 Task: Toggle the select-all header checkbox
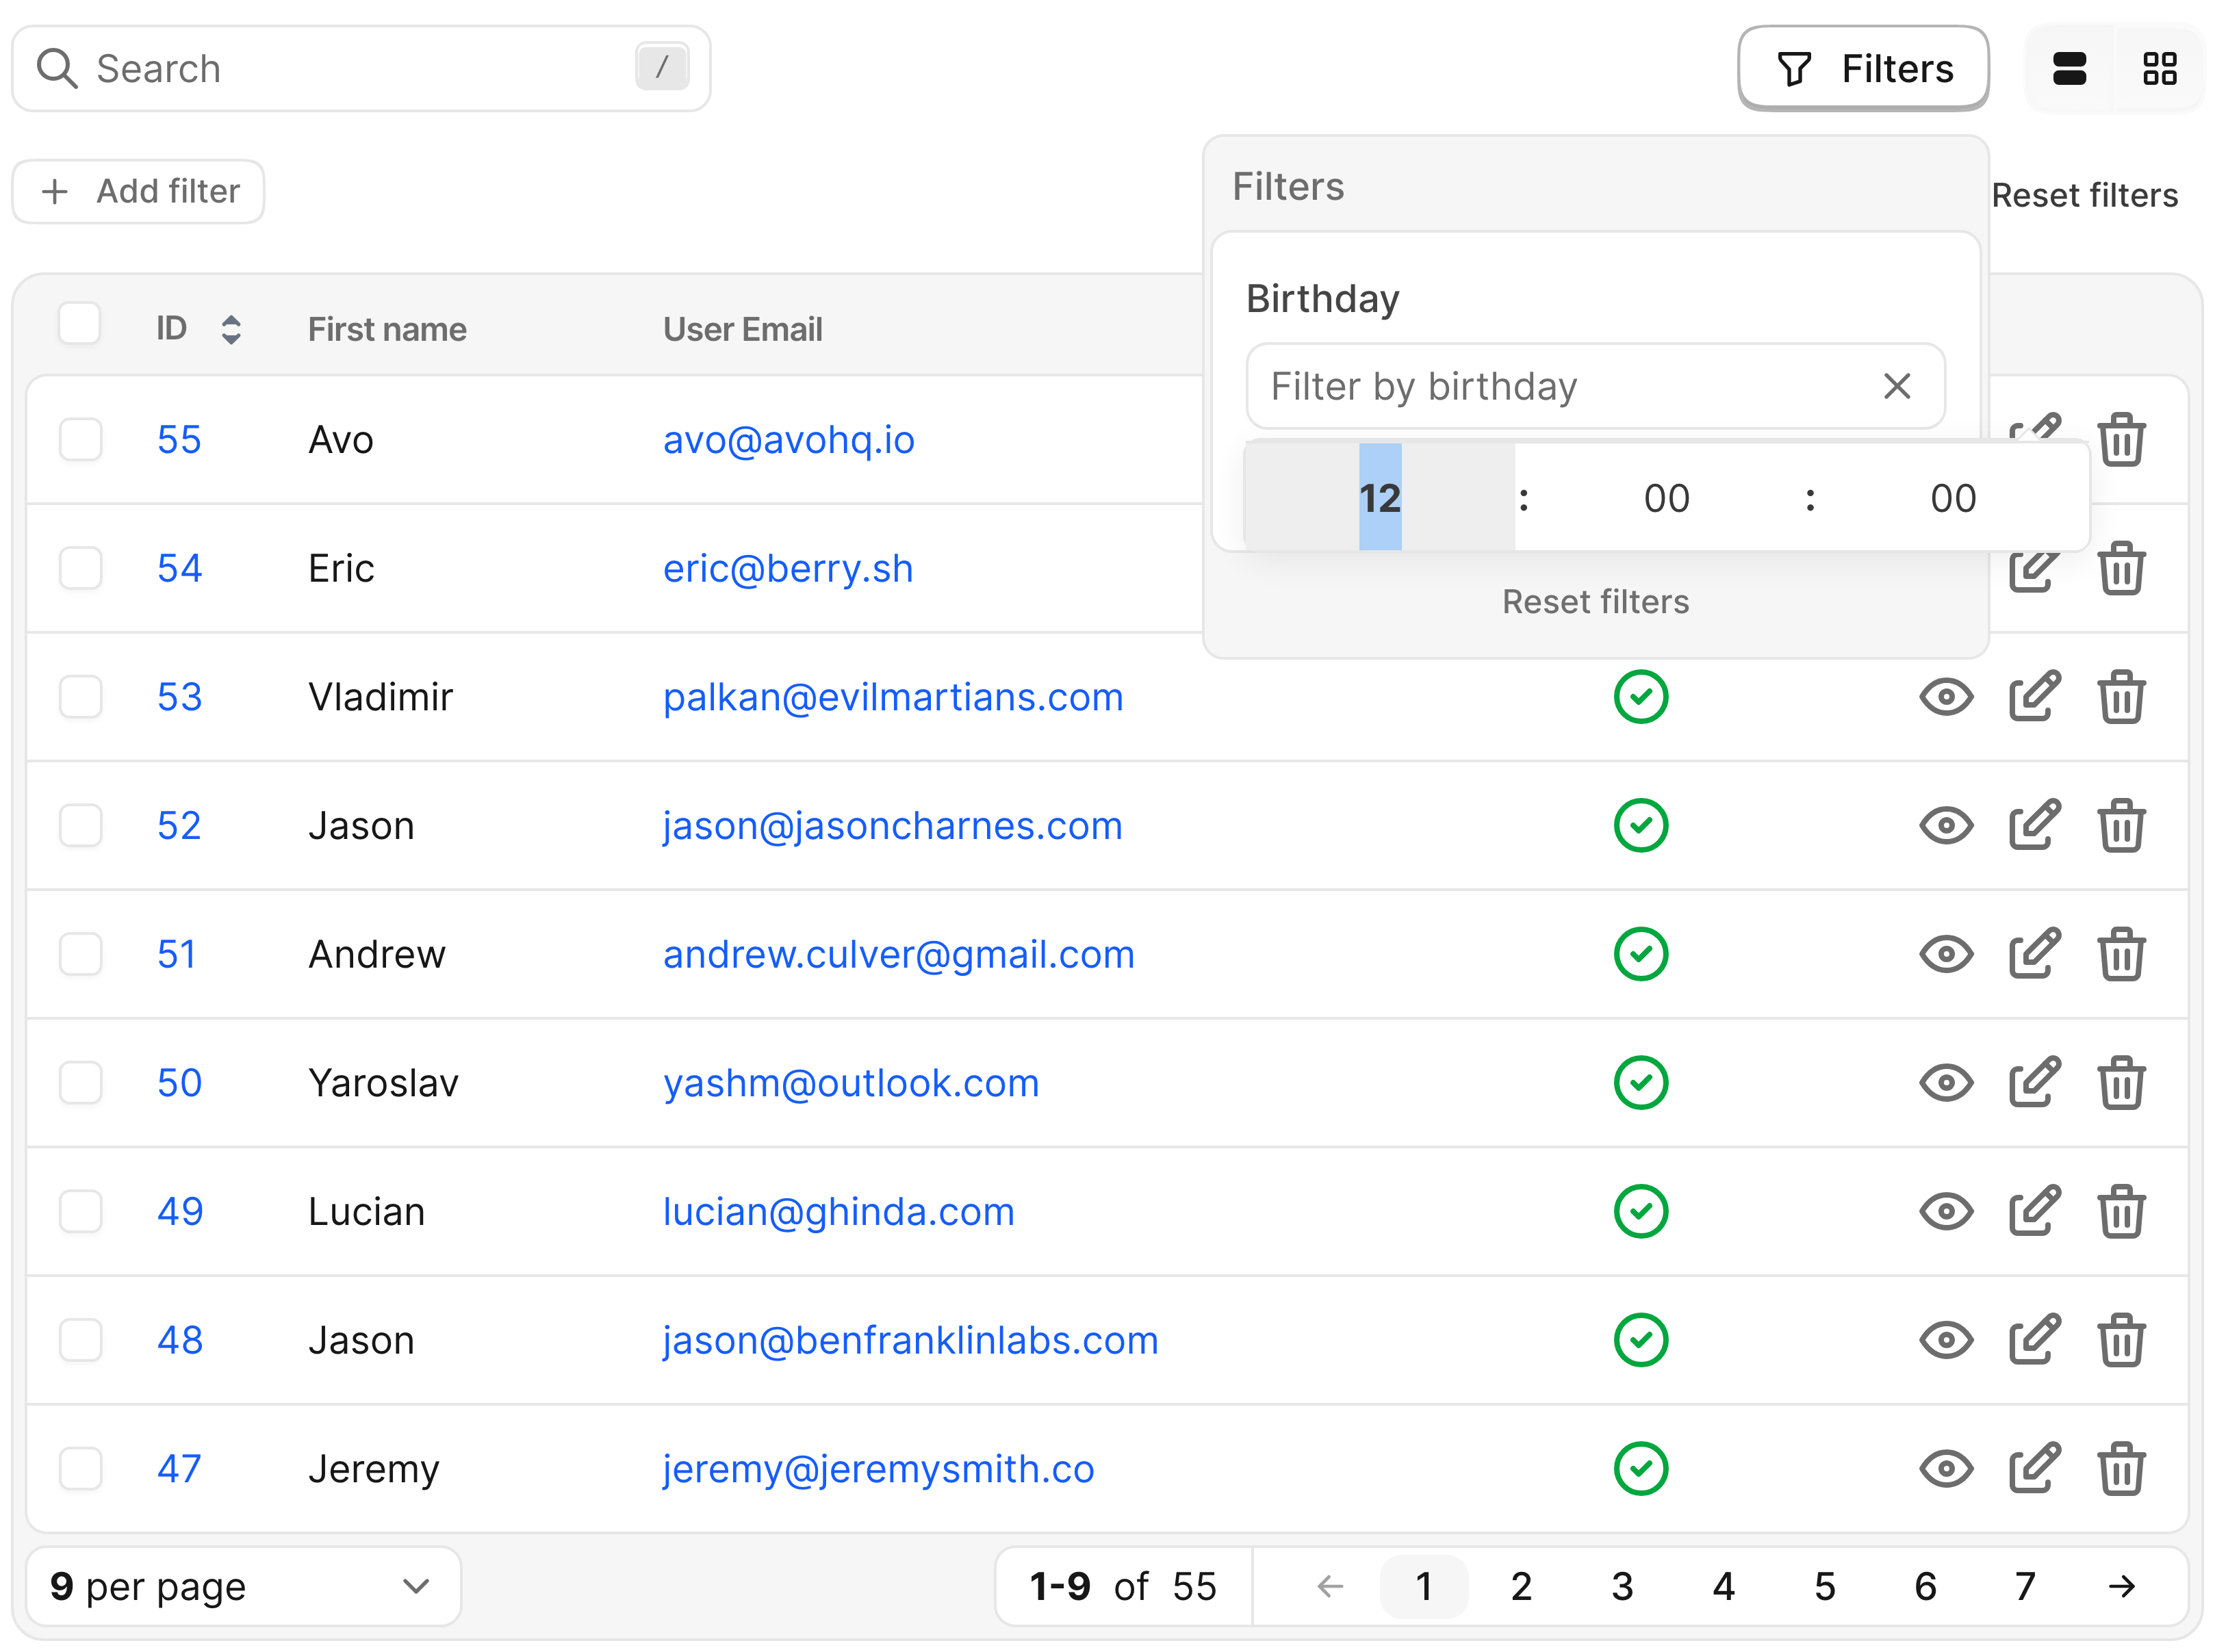click(80, 324)
